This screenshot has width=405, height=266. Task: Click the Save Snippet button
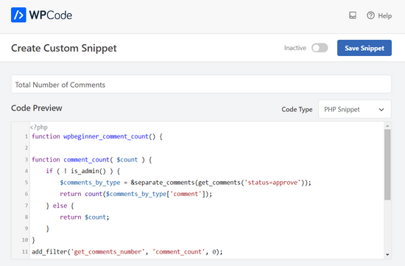pos(364,48)
